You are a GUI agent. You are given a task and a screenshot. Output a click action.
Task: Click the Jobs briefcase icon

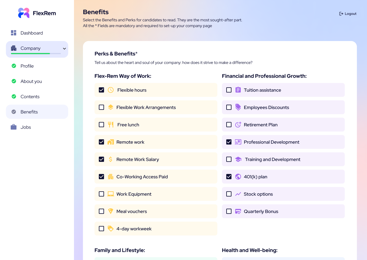coord(14,127)
